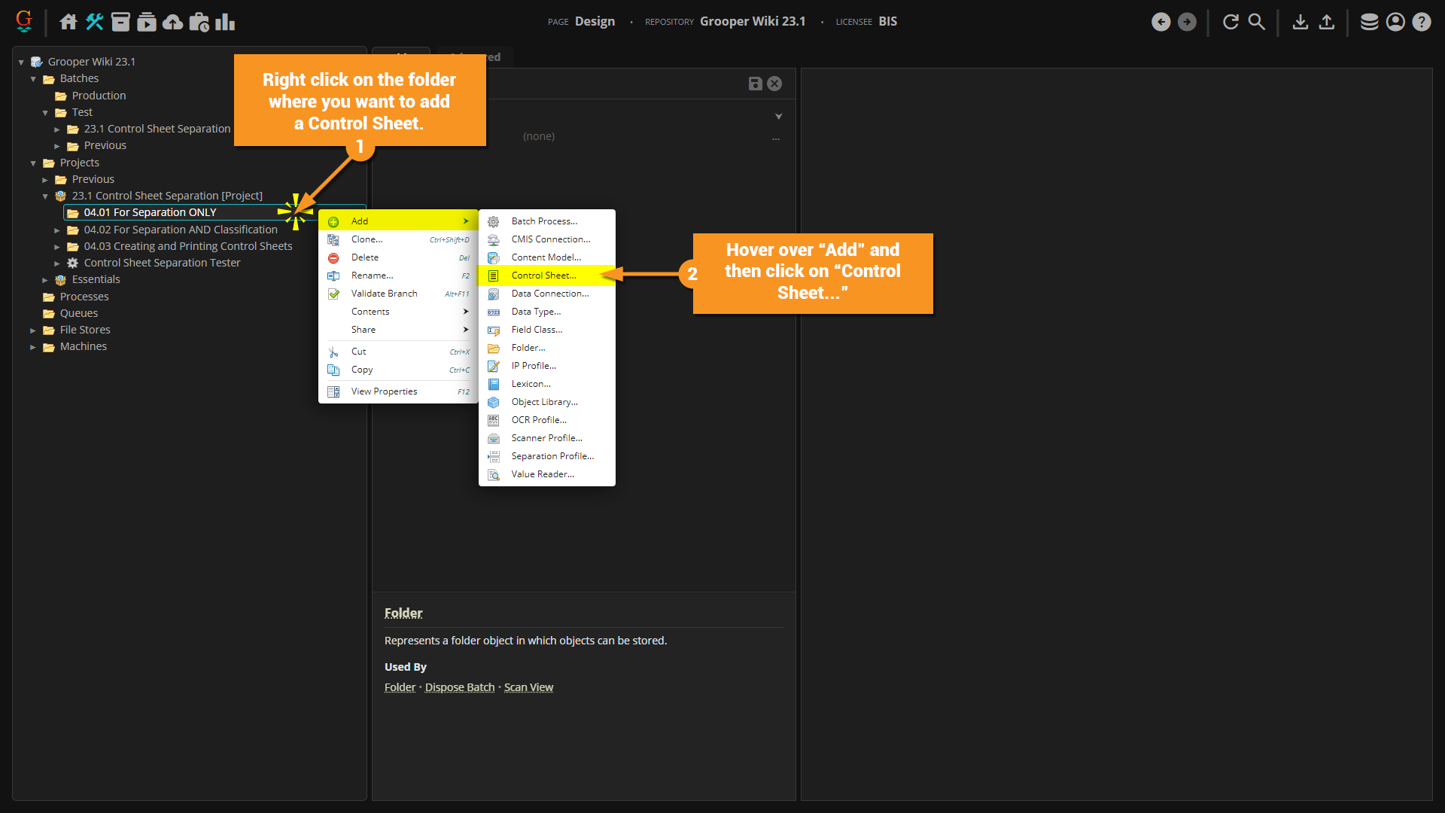1445x813 pixels.
Task: Choose Control Sheet... from the Add submenu
Action: coord(543,276)
